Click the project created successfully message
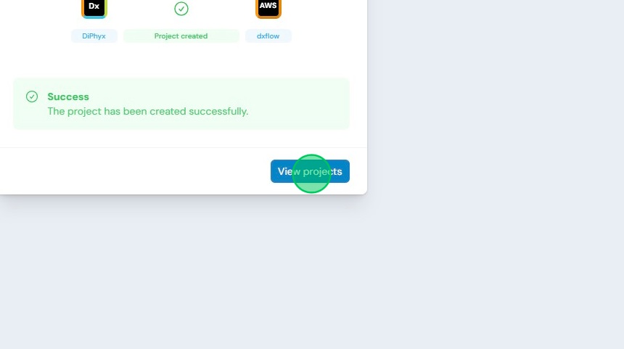624x349 pixels. [x=147, y=112]
